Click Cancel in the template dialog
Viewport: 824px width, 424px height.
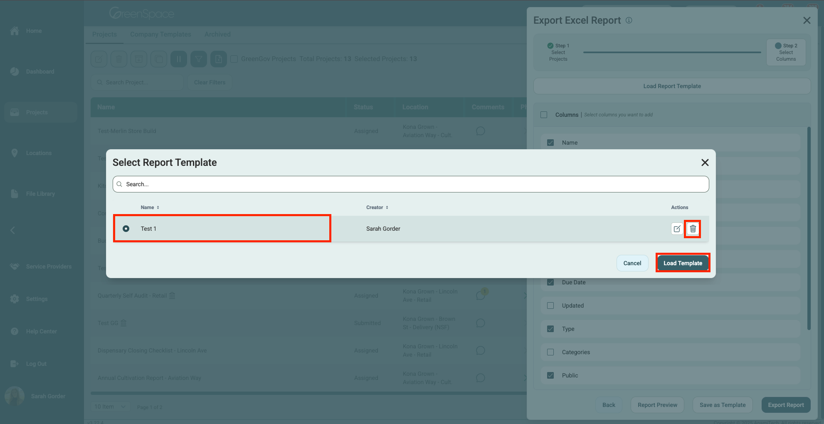(632, 263)
